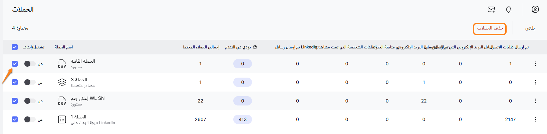Click the 413 leads badge
Screen dimensions: 547x134
coord(243,119)
